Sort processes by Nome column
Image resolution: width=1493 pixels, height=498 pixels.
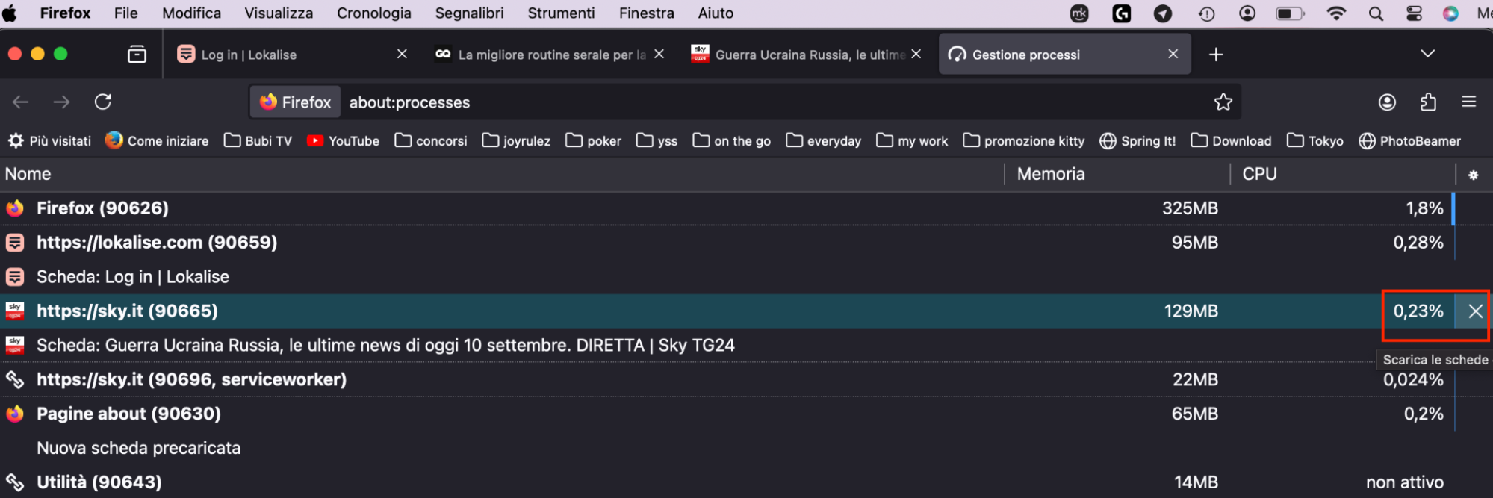pos(502,174)
